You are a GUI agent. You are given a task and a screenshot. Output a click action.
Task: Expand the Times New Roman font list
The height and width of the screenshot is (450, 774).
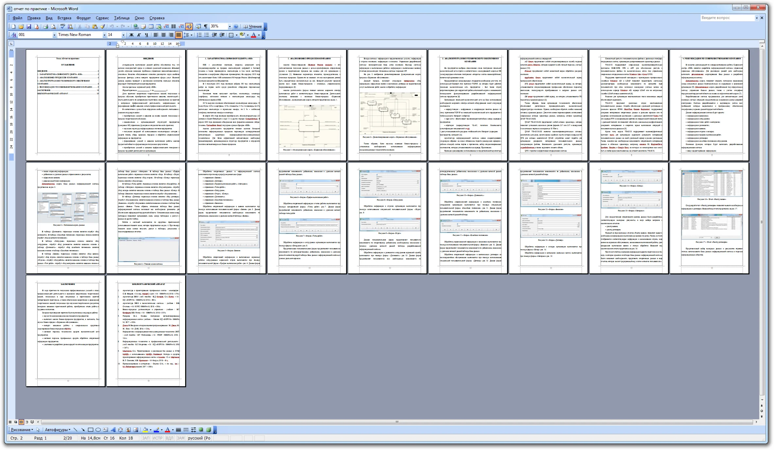[104, 35]
